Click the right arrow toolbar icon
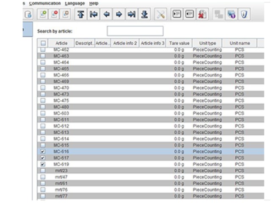Screen dimensions: 271x203 point(119,14)
